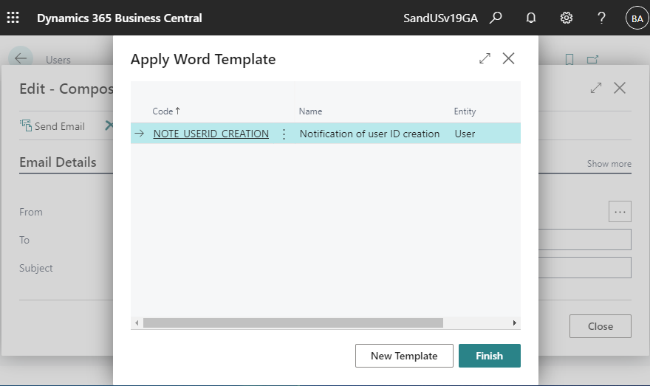650x386 pixels.
Task: Click Show more in Email Details
Action: click(x=609, y=164)
